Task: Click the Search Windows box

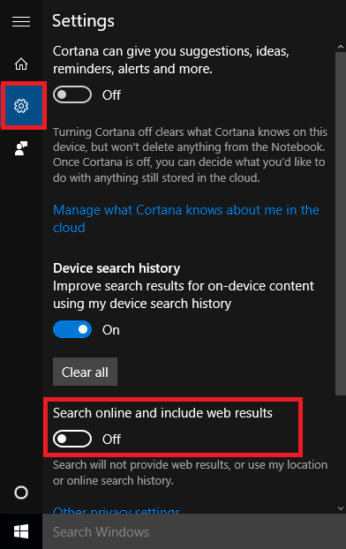Action: tap(194, 531)
